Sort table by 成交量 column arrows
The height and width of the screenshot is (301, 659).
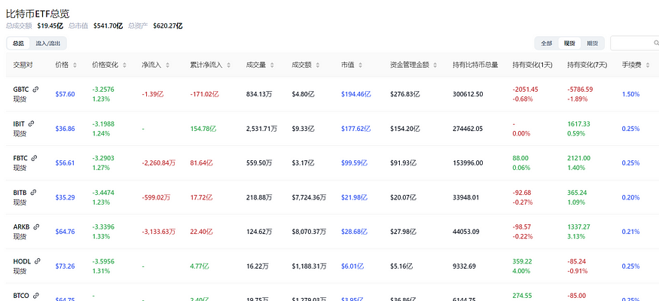tap(272, 65)
